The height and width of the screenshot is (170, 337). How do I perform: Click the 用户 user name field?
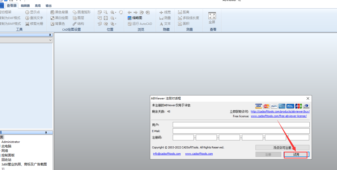tap(241, 125)
